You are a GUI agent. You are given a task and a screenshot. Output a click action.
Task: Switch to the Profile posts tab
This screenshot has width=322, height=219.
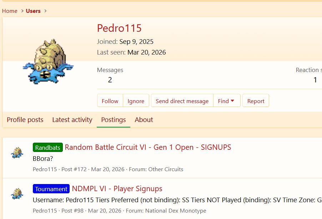25,120
